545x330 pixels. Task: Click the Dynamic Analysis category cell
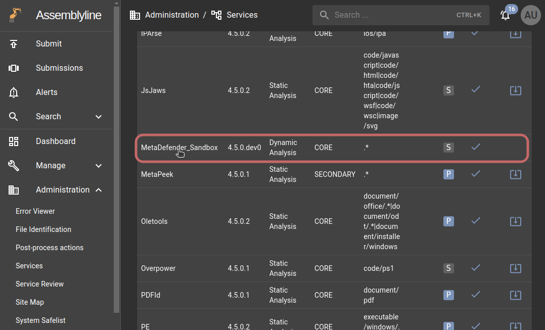tap(283, 148)
